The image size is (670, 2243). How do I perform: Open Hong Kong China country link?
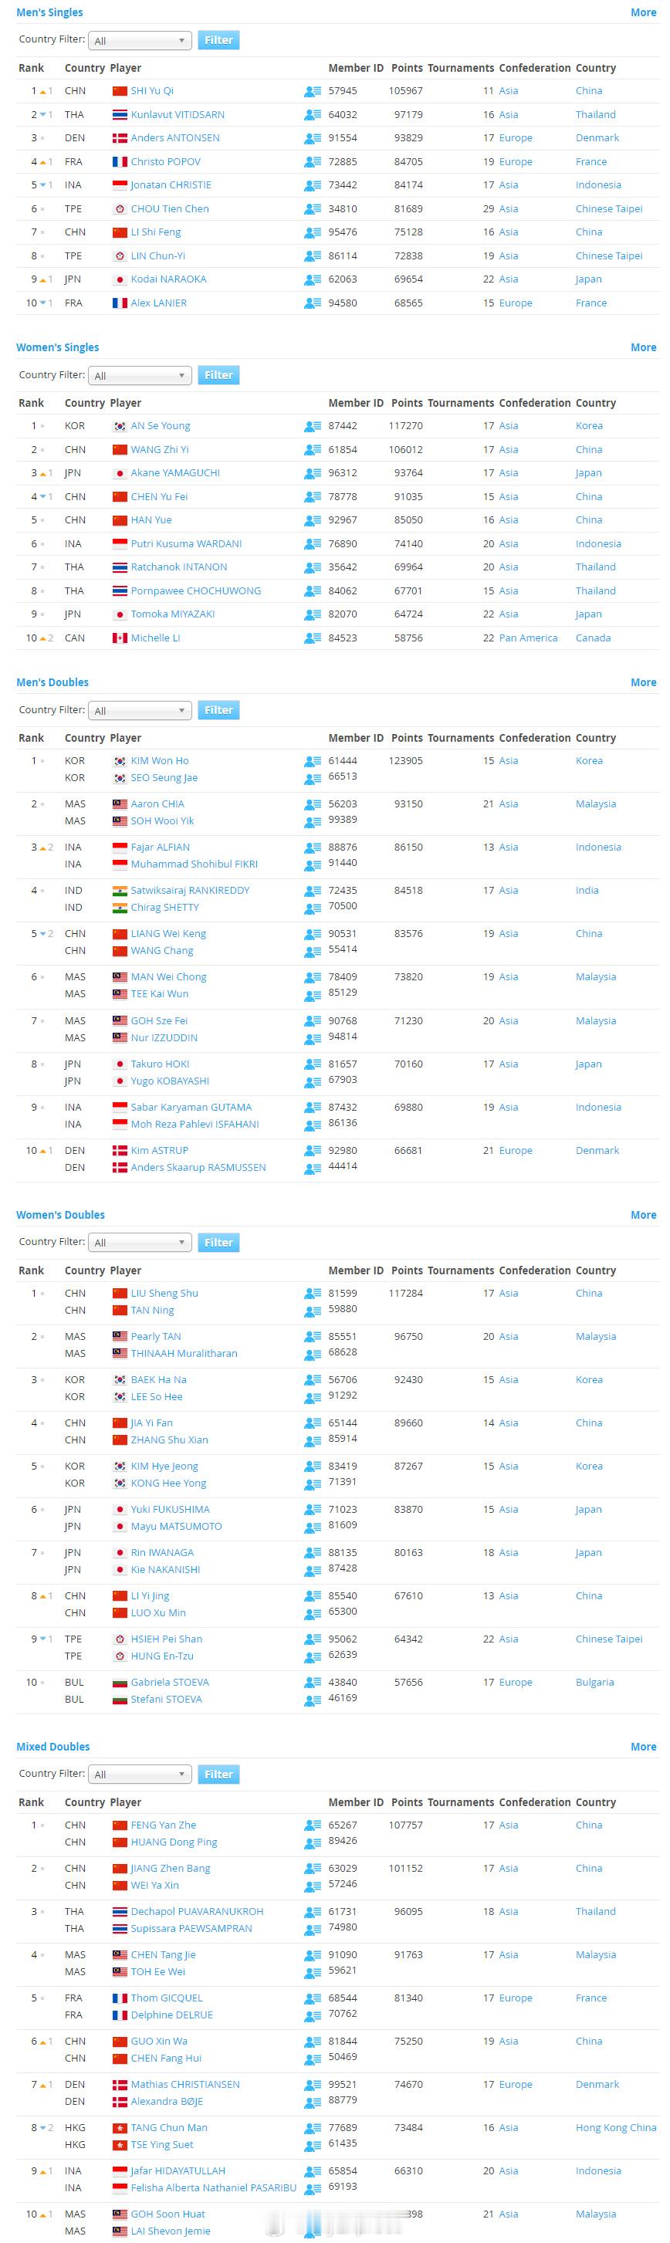pos(615,2128)
